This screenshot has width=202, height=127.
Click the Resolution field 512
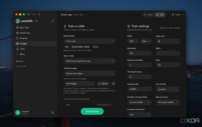coord(139,53)
